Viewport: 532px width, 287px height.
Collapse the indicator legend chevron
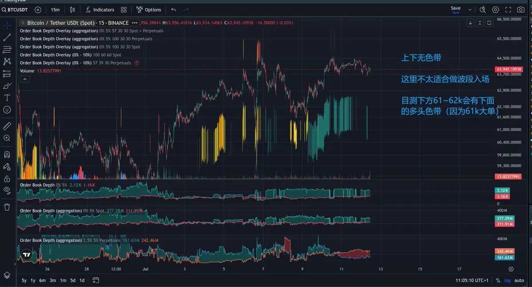coord(25,79)
